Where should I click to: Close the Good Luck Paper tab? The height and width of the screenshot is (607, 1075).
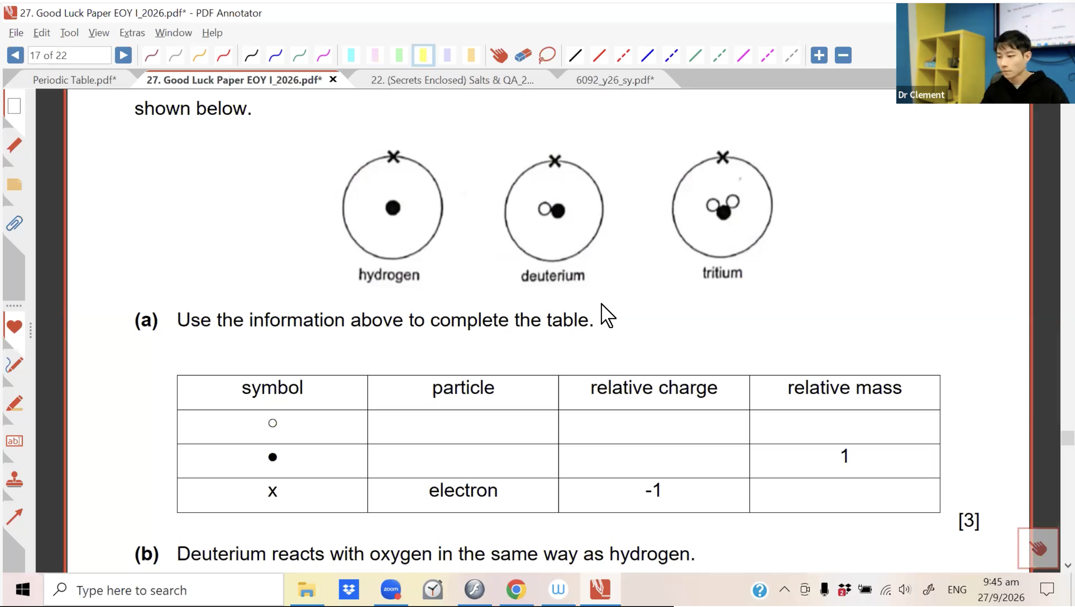tap(333, 79)
